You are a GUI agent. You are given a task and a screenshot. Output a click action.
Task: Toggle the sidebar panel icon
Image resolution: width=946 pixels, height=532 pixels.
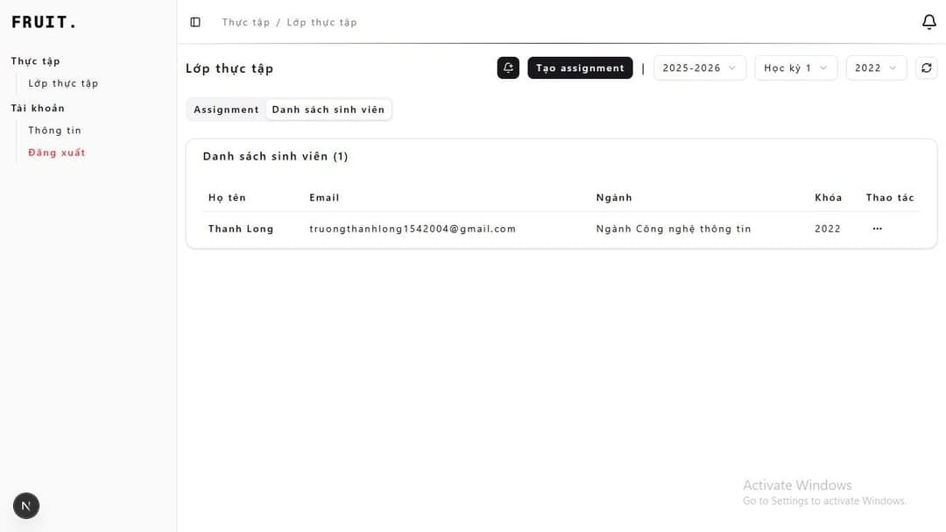[x=195, y=22]
